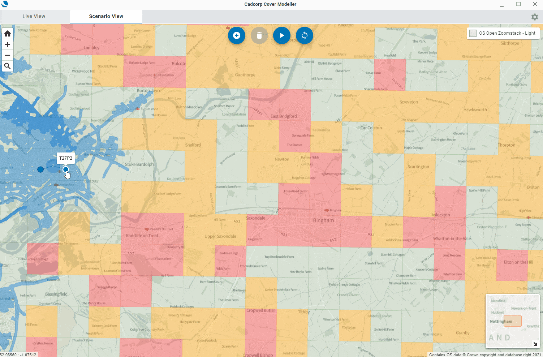The width and height of the screenshot is (543, 357).
Task: Maximize the Cadcorp Cover Modeller window
Action: (518, 4)
